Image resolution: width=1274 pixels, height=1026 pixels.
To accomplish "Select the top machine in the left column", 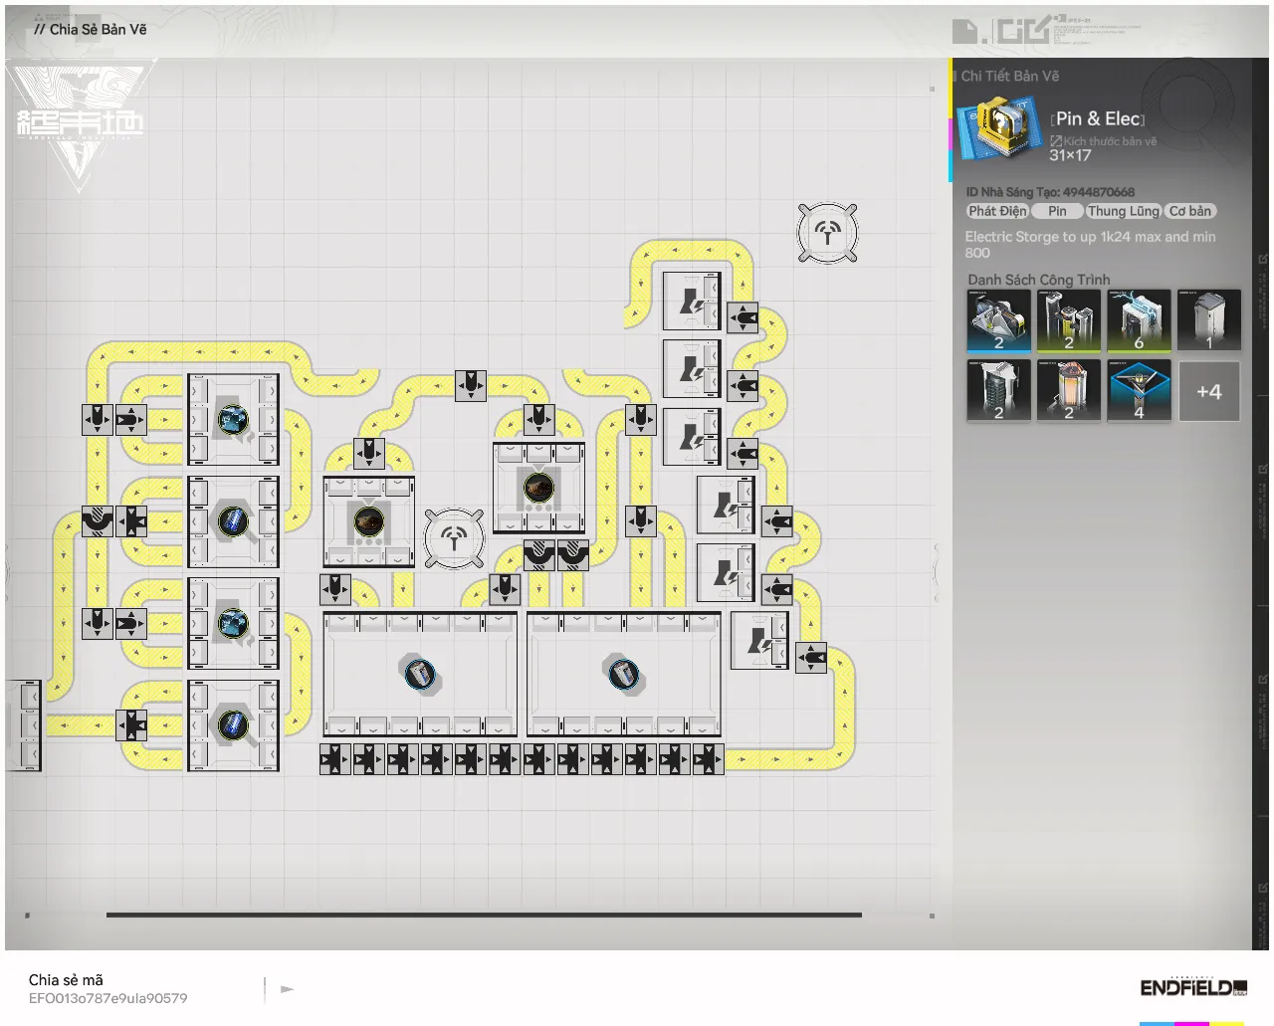I will click(x=233, y=420).
